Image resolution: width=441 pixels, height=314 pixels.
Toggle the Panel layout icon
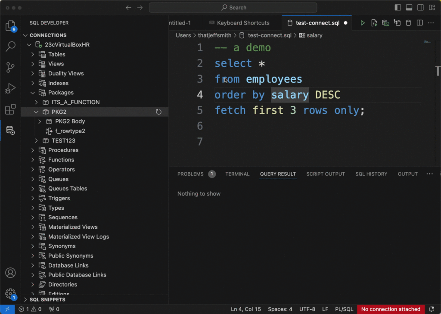point(409,8)
